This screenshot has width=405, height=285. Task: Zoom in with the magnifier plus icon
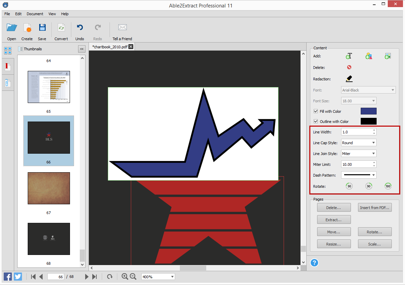(125, 277)
